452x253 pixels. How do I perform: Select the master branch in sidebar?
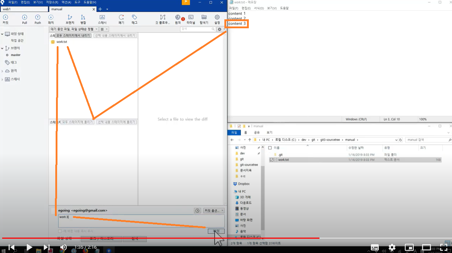pos(15,55)
